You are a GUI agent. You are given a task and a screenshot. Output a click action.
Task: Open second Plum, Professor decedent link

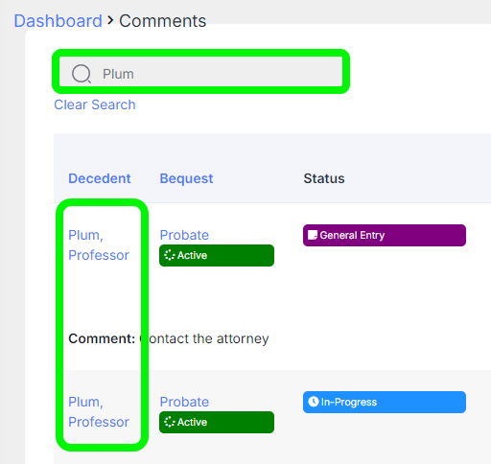tap(99, 412)
